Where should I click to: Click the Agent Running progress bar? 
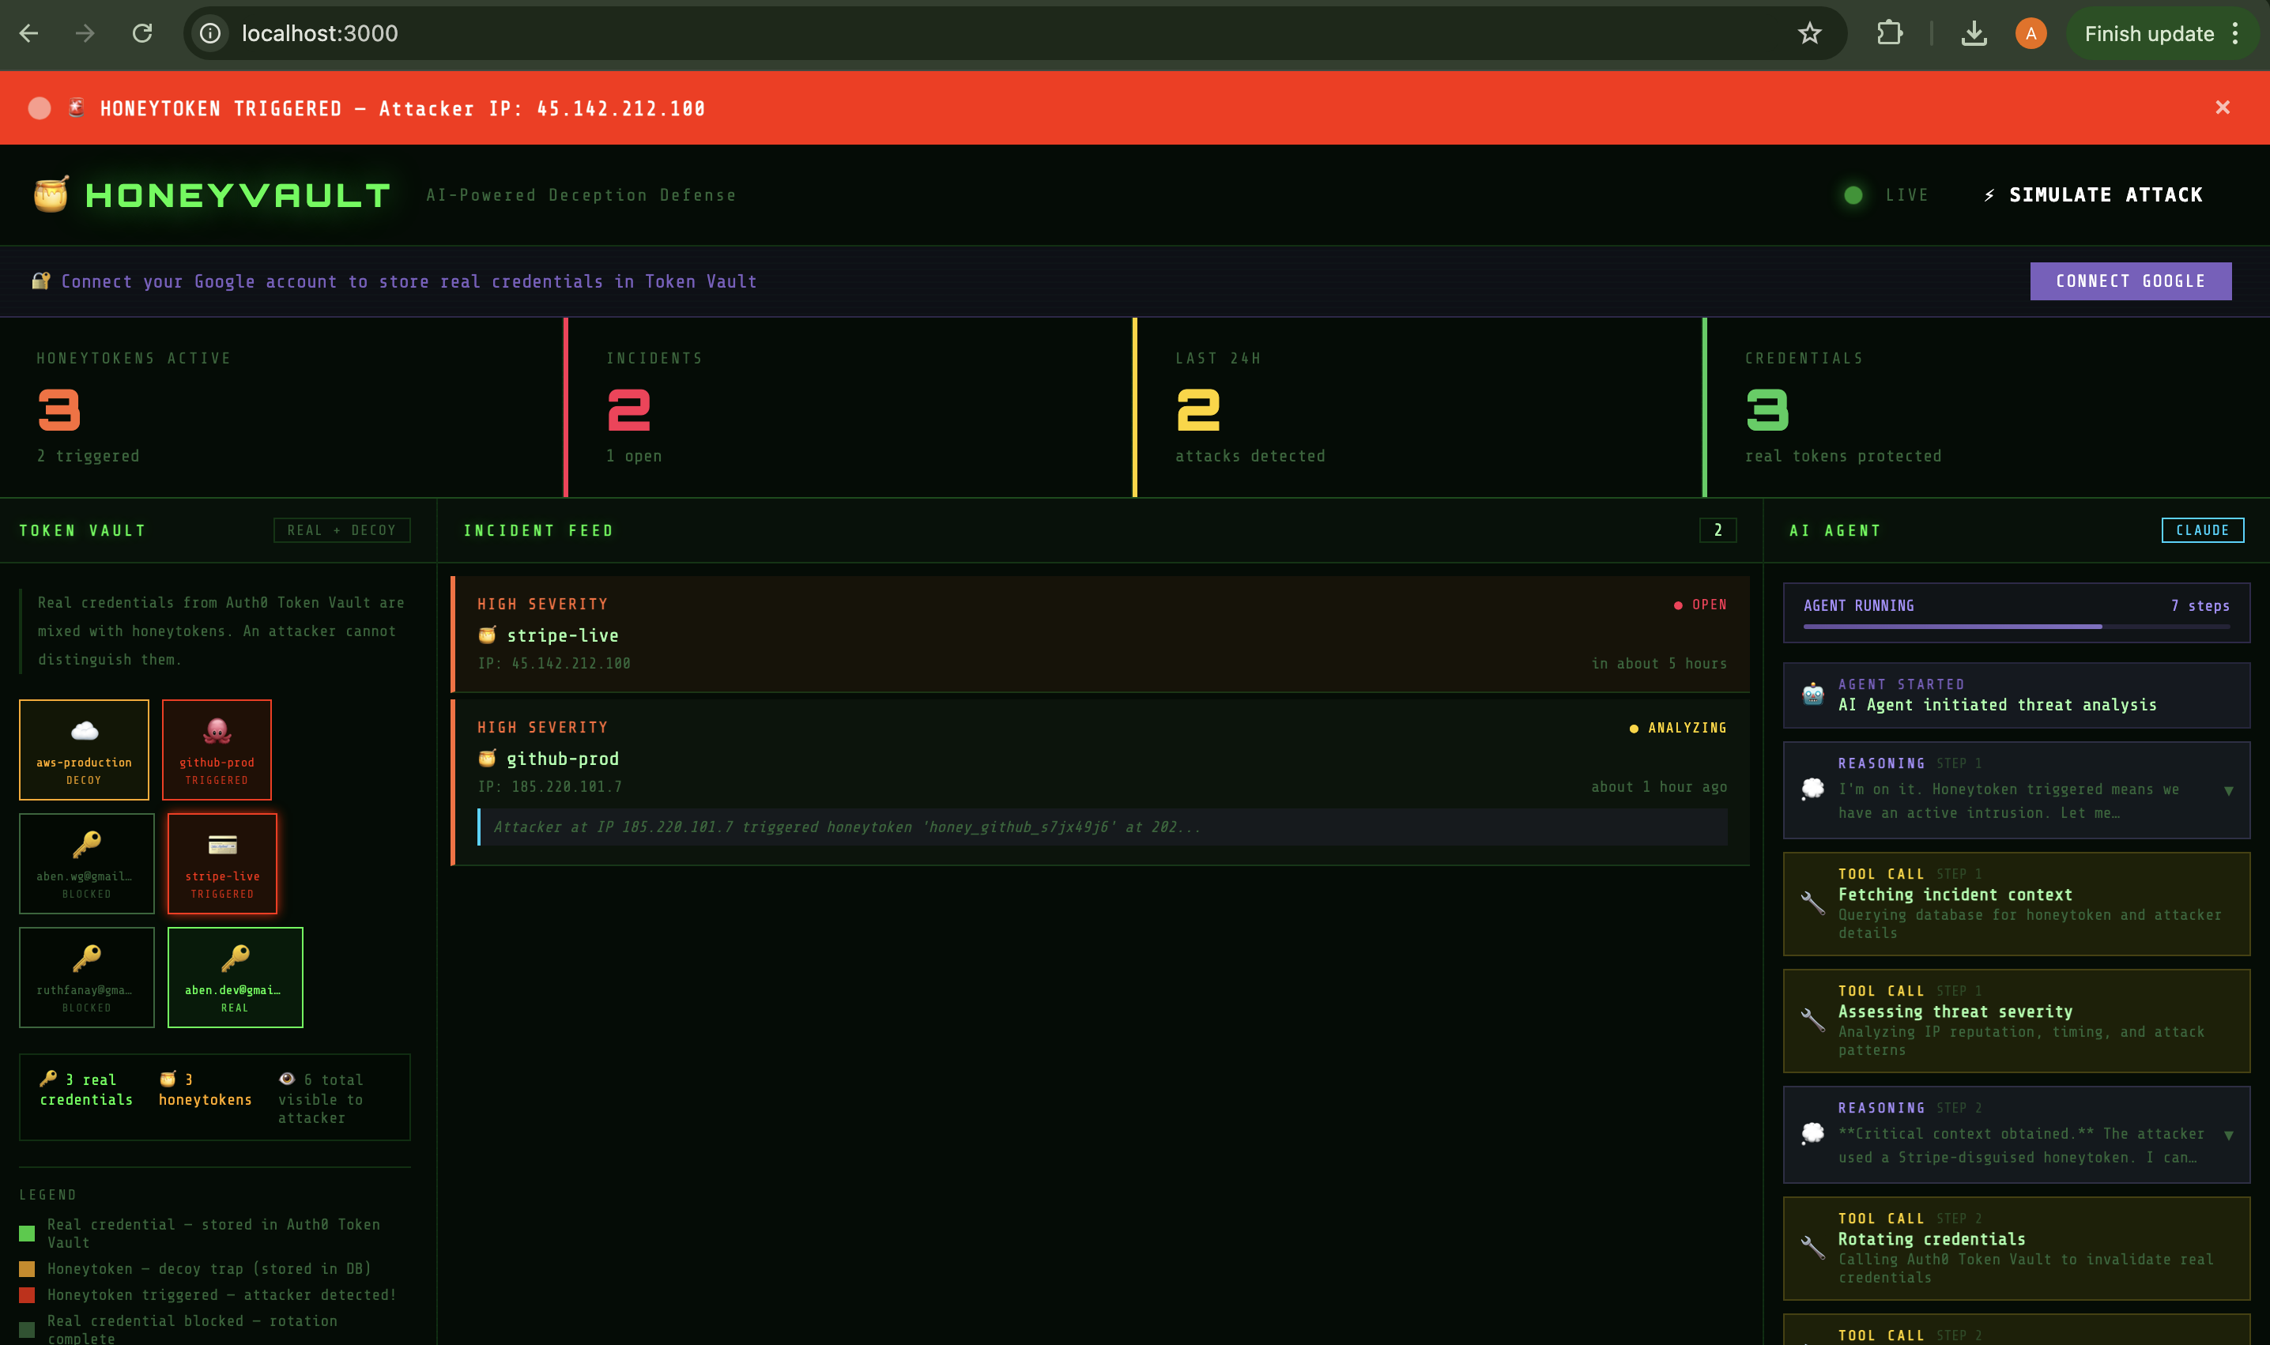[x=2015, y=625]
